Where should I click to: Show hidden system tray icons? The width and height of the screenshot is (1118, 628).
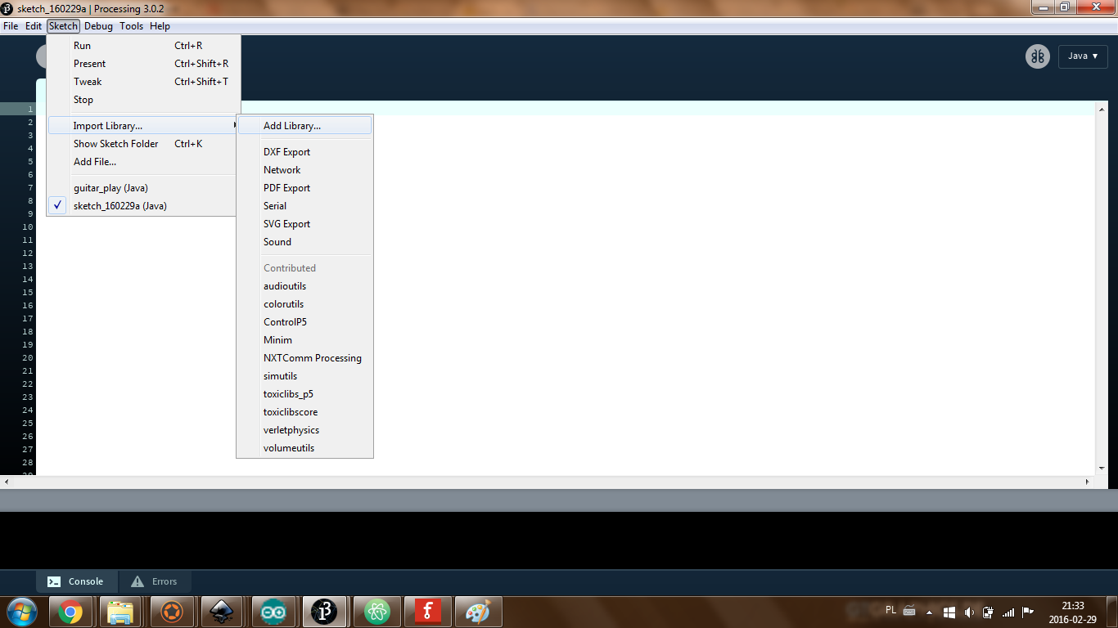pos(929,612)
